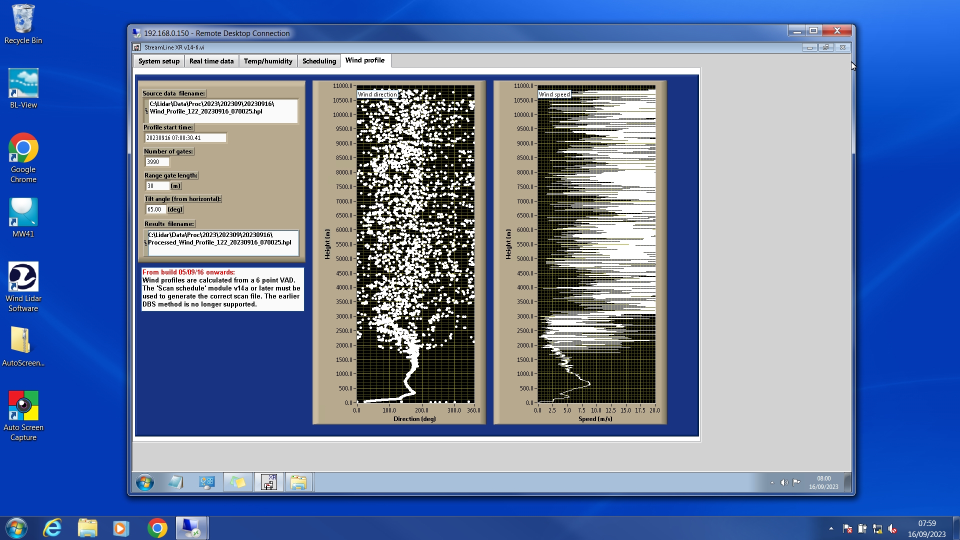The width and height of the screenshot is (960, 540).
Task: Click Google Chrome in host taskbar
Action: [x=157, y=528]
